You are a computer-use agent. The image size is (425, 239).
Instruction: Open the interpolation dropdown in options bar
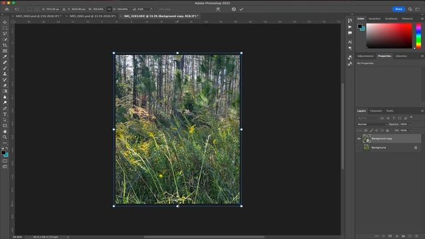(166, 9)
